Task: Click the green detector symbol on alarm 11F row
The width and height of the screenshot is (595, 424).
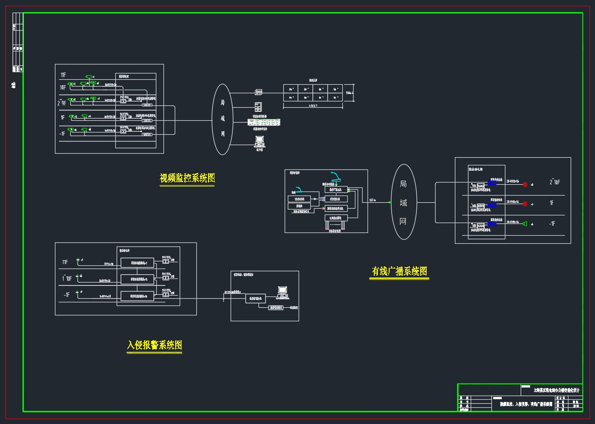Action: (x=78, y=260)
